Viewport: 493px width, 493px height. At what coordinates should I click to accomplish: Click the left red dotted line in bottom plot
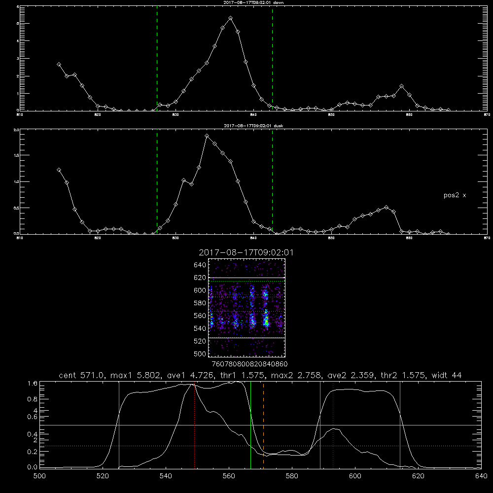point(195,425)
